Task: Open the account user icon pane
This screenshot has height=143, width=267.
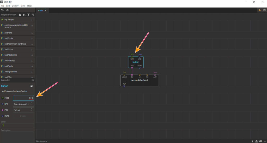Action: click(x=260, y=10)
